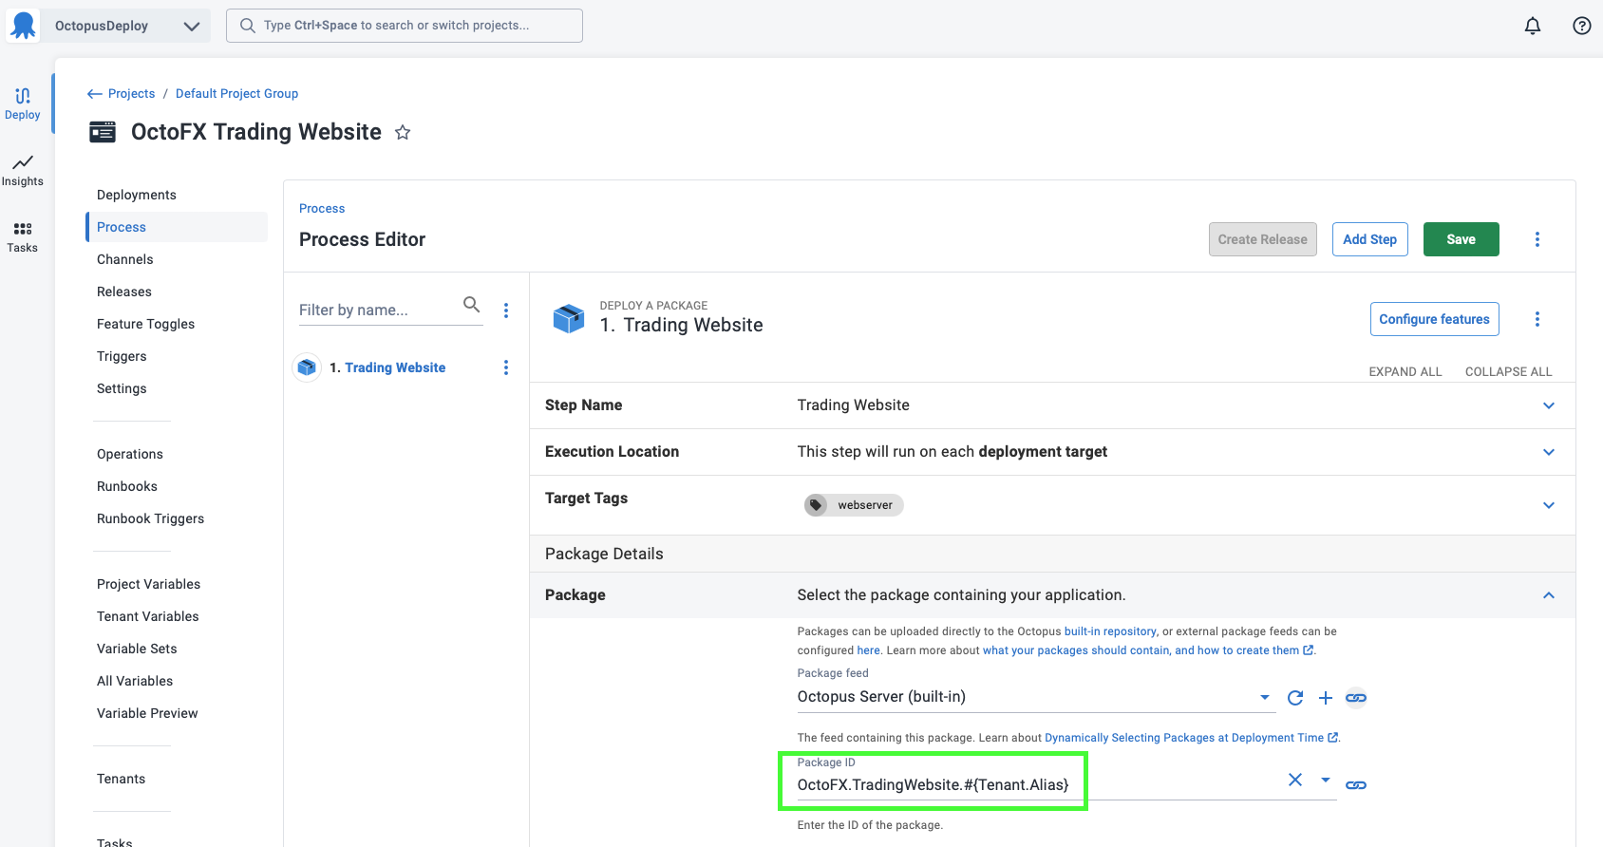Click EXPAND ALL sections

click(x=1405, y=372)
